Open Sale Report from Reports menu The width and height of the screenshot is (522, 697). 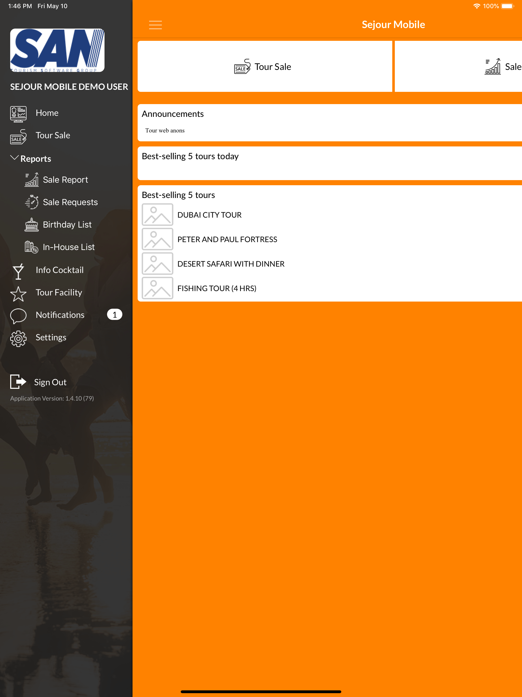coord(66,180)
